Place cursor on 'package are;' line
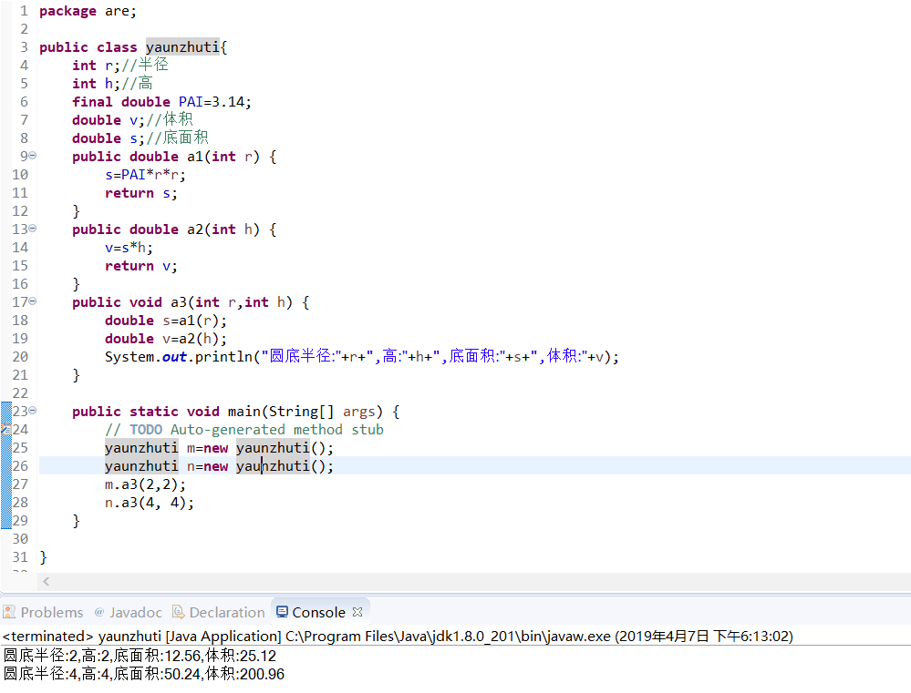This screenshot has height=693, width=911. pos(88,11)
